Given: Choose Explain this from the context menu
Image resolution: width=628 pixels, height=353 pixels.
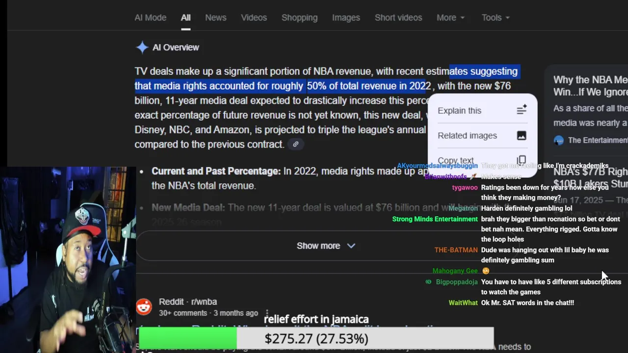Looking at the screenshot, I should click(482, 110).
